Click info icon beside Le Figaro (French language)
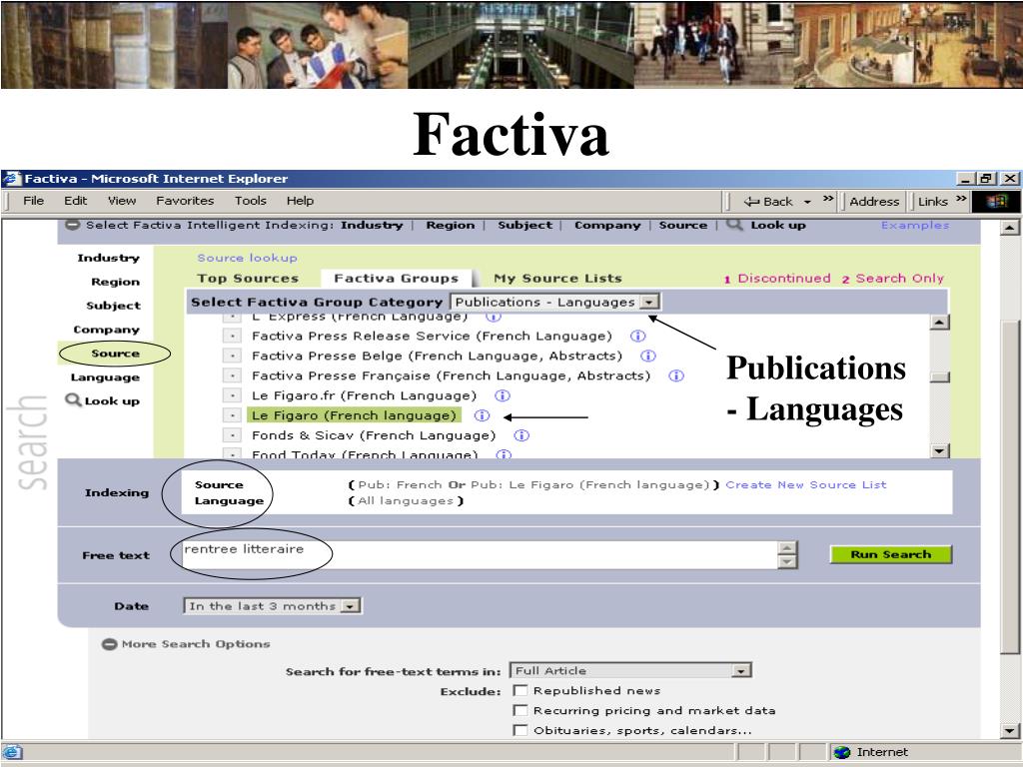This screenshot has height=767, width=1023. click(482, 415)
